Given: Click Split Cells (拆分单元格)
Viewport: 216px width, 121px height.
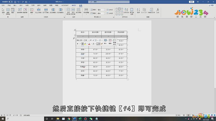Looking at the screenshot, I should coord(73,11).
